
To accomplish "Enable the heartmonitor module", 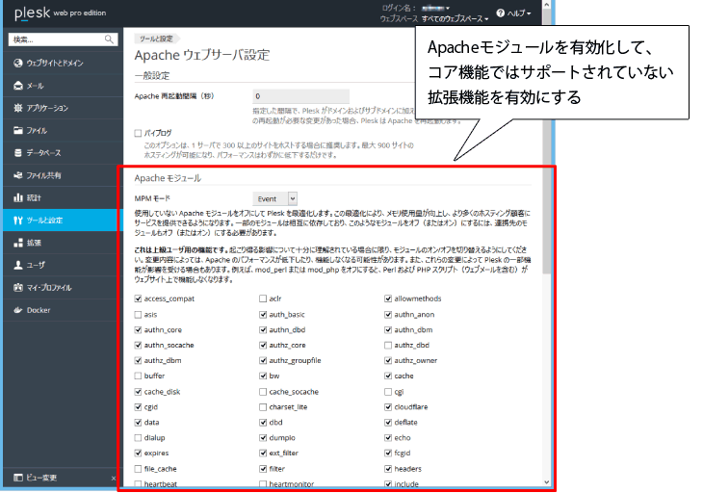I will (x=263, y=484).
